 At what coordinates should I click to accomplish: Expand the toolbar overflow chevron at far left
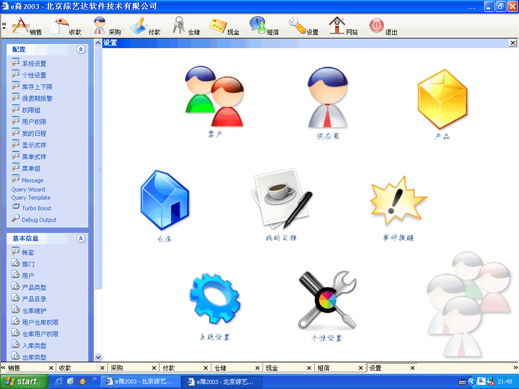tap(4, 25)
